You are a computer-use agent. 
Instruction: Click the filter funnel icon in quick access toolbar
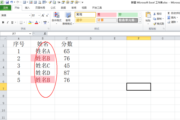(x=59, y=2)
